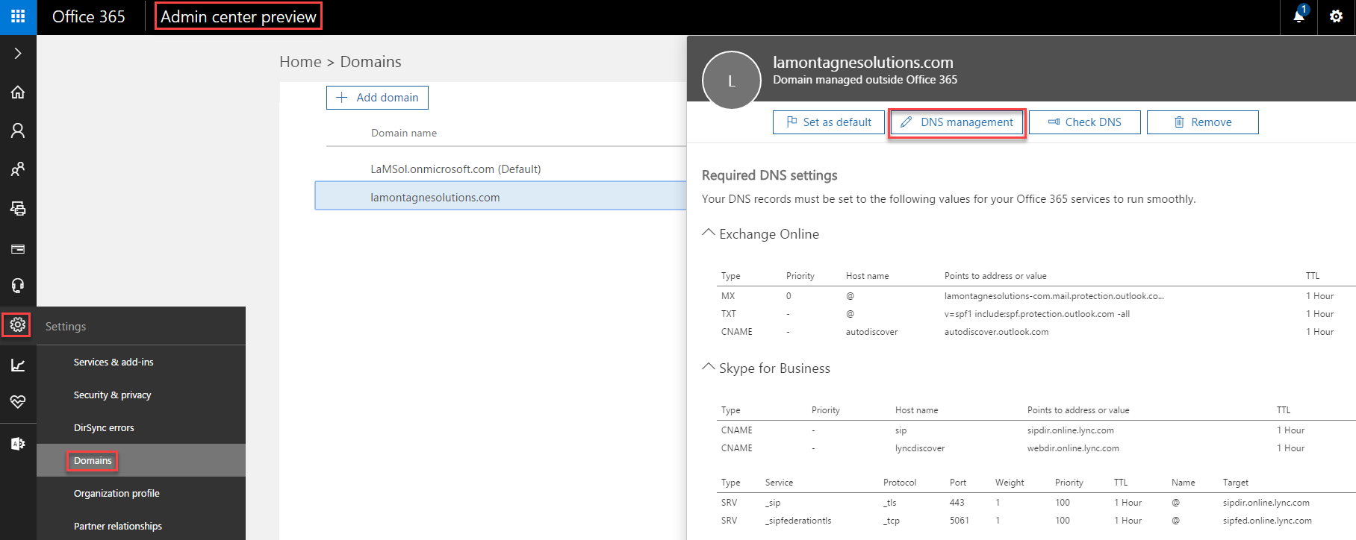Click Admin center preview title
This screenshot has width=1356, height=540.
(238, 16)
